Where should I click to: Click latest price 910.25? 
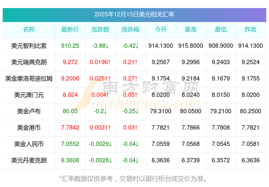tap(70, 46)
